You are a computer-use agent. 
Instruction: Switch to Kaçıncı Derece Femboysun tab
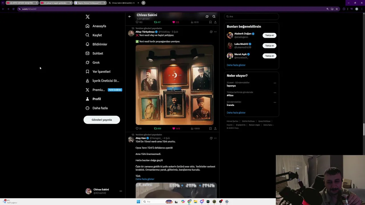click(x=90, y=3)
